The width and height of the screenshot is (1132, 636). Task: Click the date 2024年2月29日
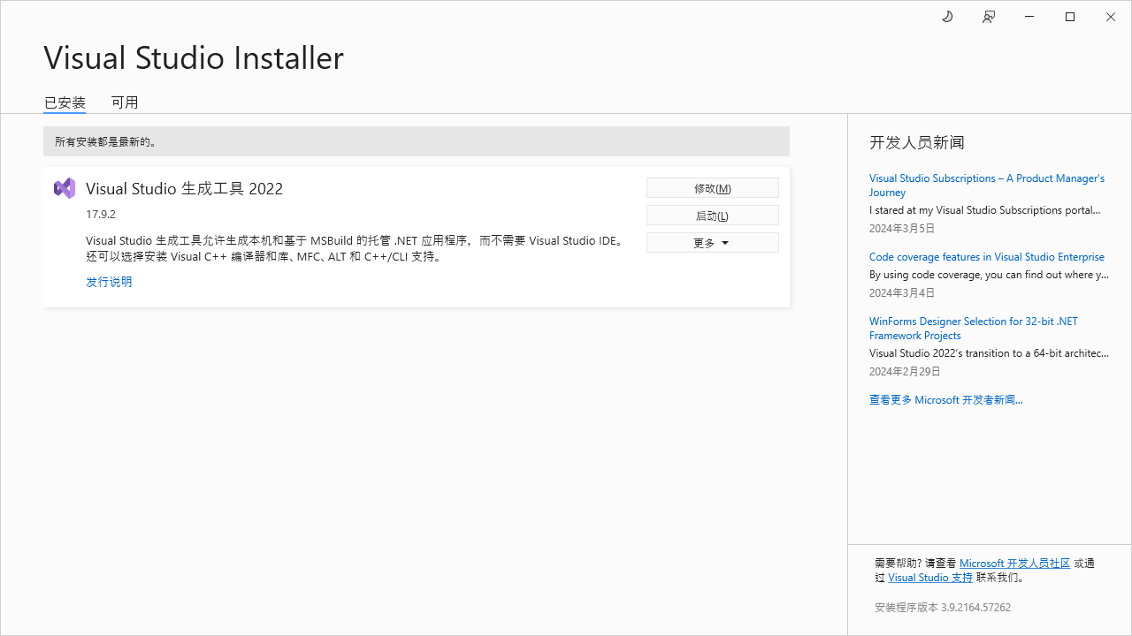point(906,372)
